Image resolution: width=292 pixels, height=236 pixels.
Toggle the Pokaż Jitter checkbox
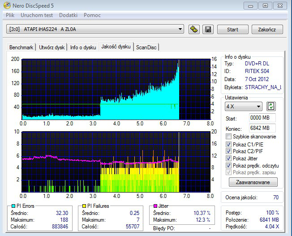click(x=228, y=159)
